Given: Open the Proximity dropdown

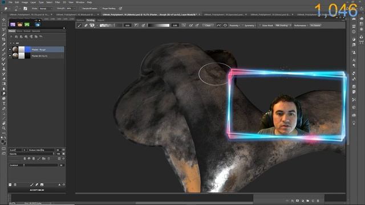Looking at the screenshot, I should coord(234,25).
